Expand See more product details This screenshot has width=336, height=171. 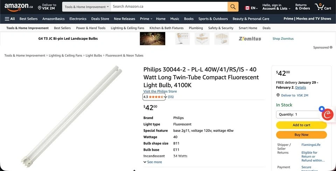(x=153, y=162)
